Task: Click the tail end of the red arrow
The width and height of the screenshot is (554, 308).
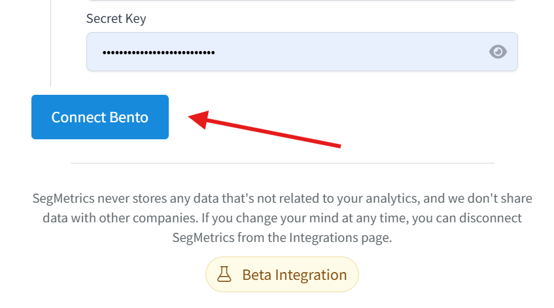Action: [x=338, y=145]
